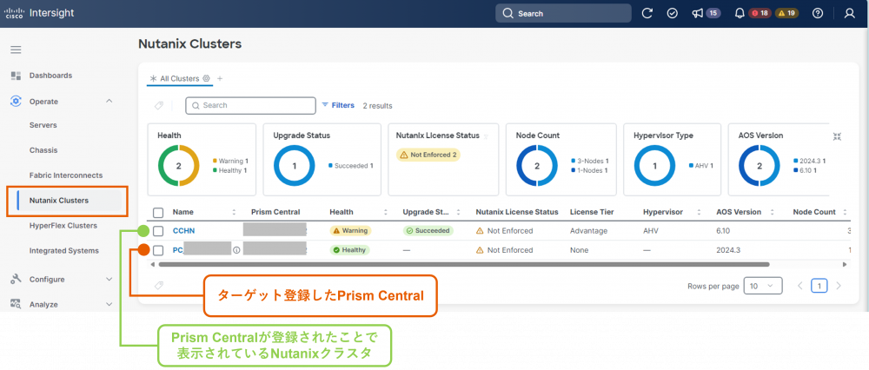The height and width of the screenshot is (370, 869).
Task: Toggle the hamburger navigation menu
Action: 16,50
